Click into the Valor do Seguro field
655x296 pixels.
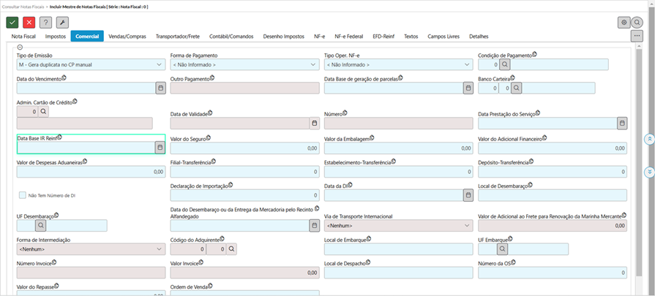(244, 148)
